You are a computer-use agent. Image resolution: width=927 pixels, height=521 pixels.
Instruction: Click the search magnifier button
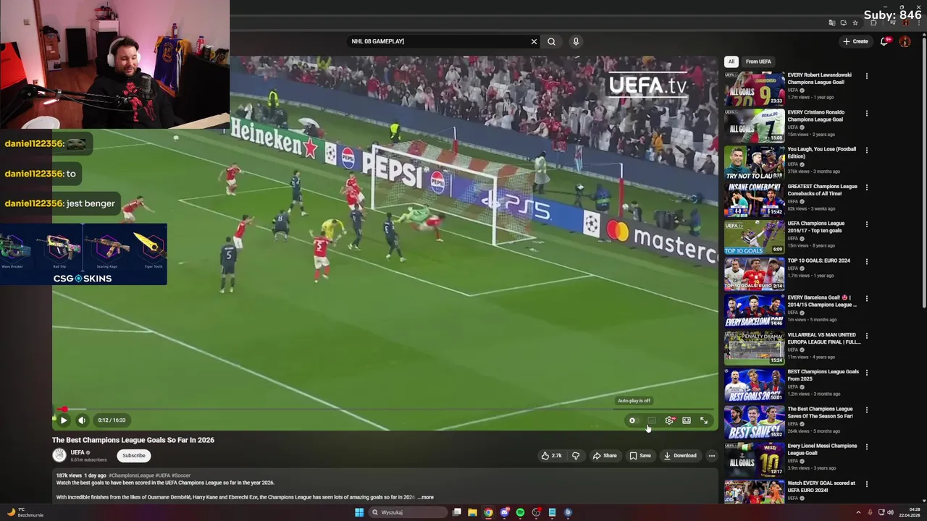pos(552,41)
